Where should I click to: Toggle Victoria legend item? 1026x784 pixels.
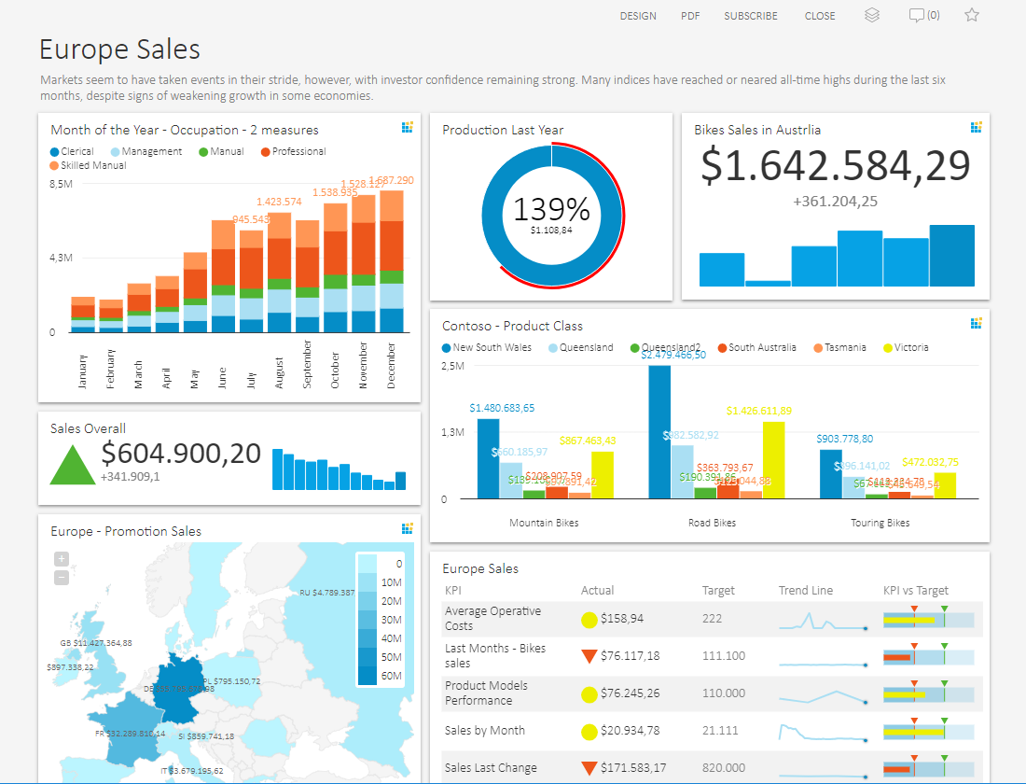[x=907, y=347]
